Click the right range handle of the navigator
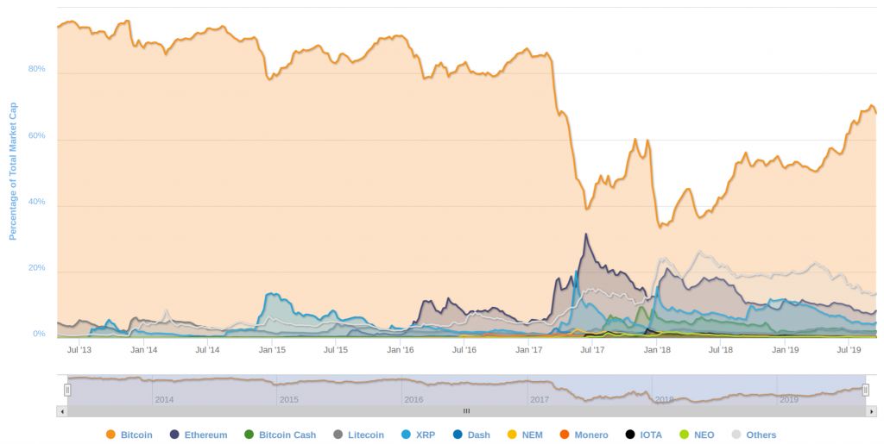The width and height of the screenshot is (884, 444). (865, 390)
